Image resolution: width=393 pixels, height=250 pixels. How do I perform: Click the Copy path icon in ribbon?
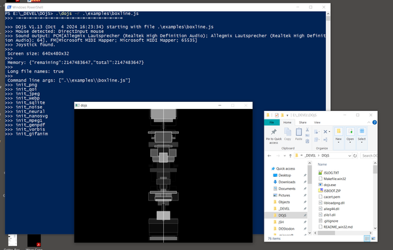[307, 136]
